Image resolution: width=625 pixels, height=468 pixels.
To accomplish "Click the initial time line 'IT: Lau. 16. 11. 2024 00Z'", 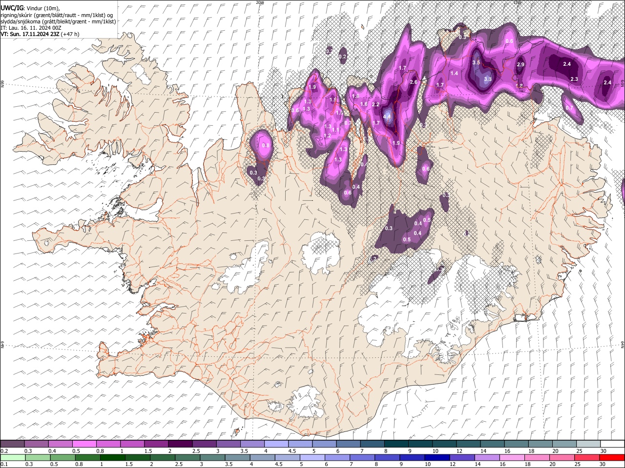I will click(x=31, y=28).
